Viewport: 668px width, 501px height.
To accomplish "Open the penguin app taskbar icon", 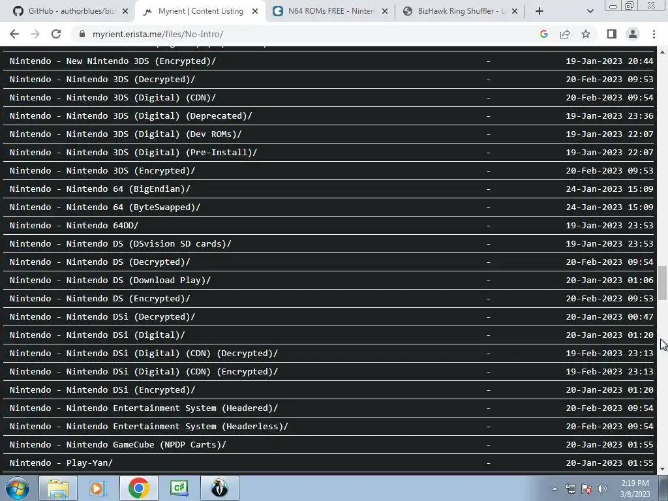I will 219,488.
